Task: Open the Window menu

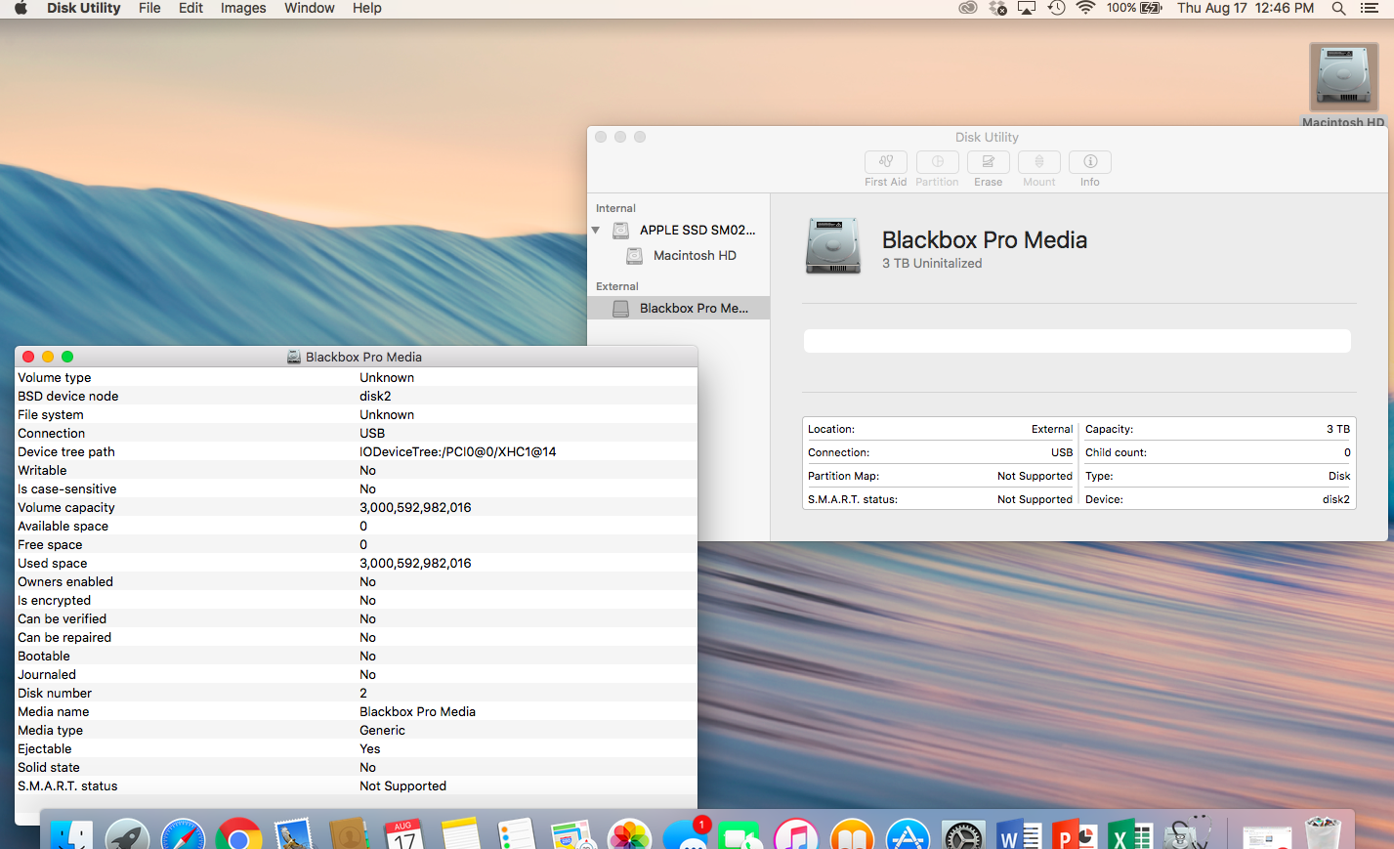Action: [310, 8]
